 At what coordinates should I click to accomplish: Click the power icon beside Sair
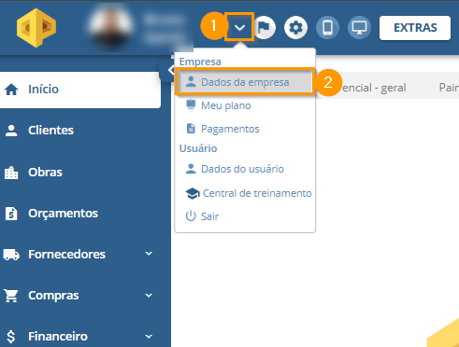coord(191,215)
